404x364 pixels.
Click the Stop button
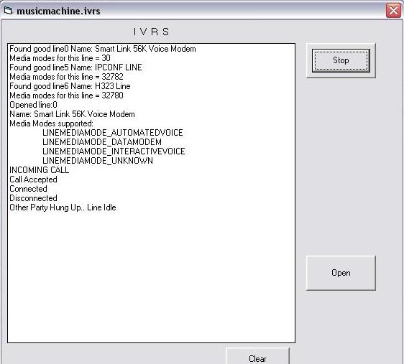click(x=341, y=60)
